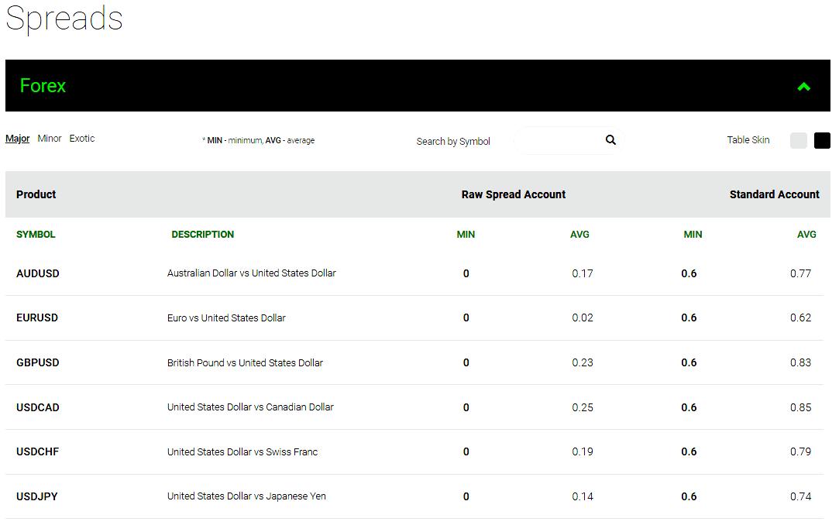Viewport: 839px width, 532px height.
Task: Click the GBPUSD symbol
Action: (x=38, y=363)
